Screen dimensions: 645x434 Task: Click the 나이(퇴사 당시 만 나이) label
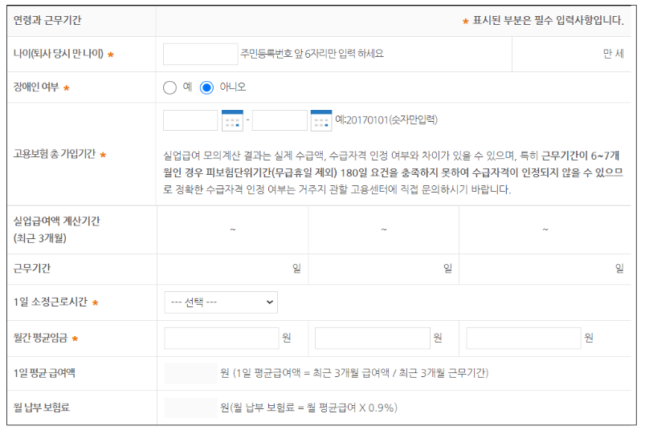59,54
